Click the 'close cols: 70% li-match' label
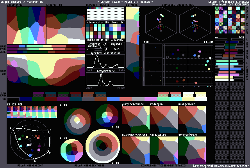Image resolution: width=250 pixels, height=168 pixels. pyautogui.click(x=105, y=40)
